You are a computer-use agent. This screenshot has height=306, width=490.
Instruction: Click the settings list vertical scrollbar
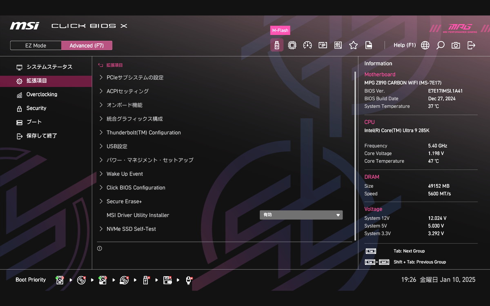(x=355, y=156)
